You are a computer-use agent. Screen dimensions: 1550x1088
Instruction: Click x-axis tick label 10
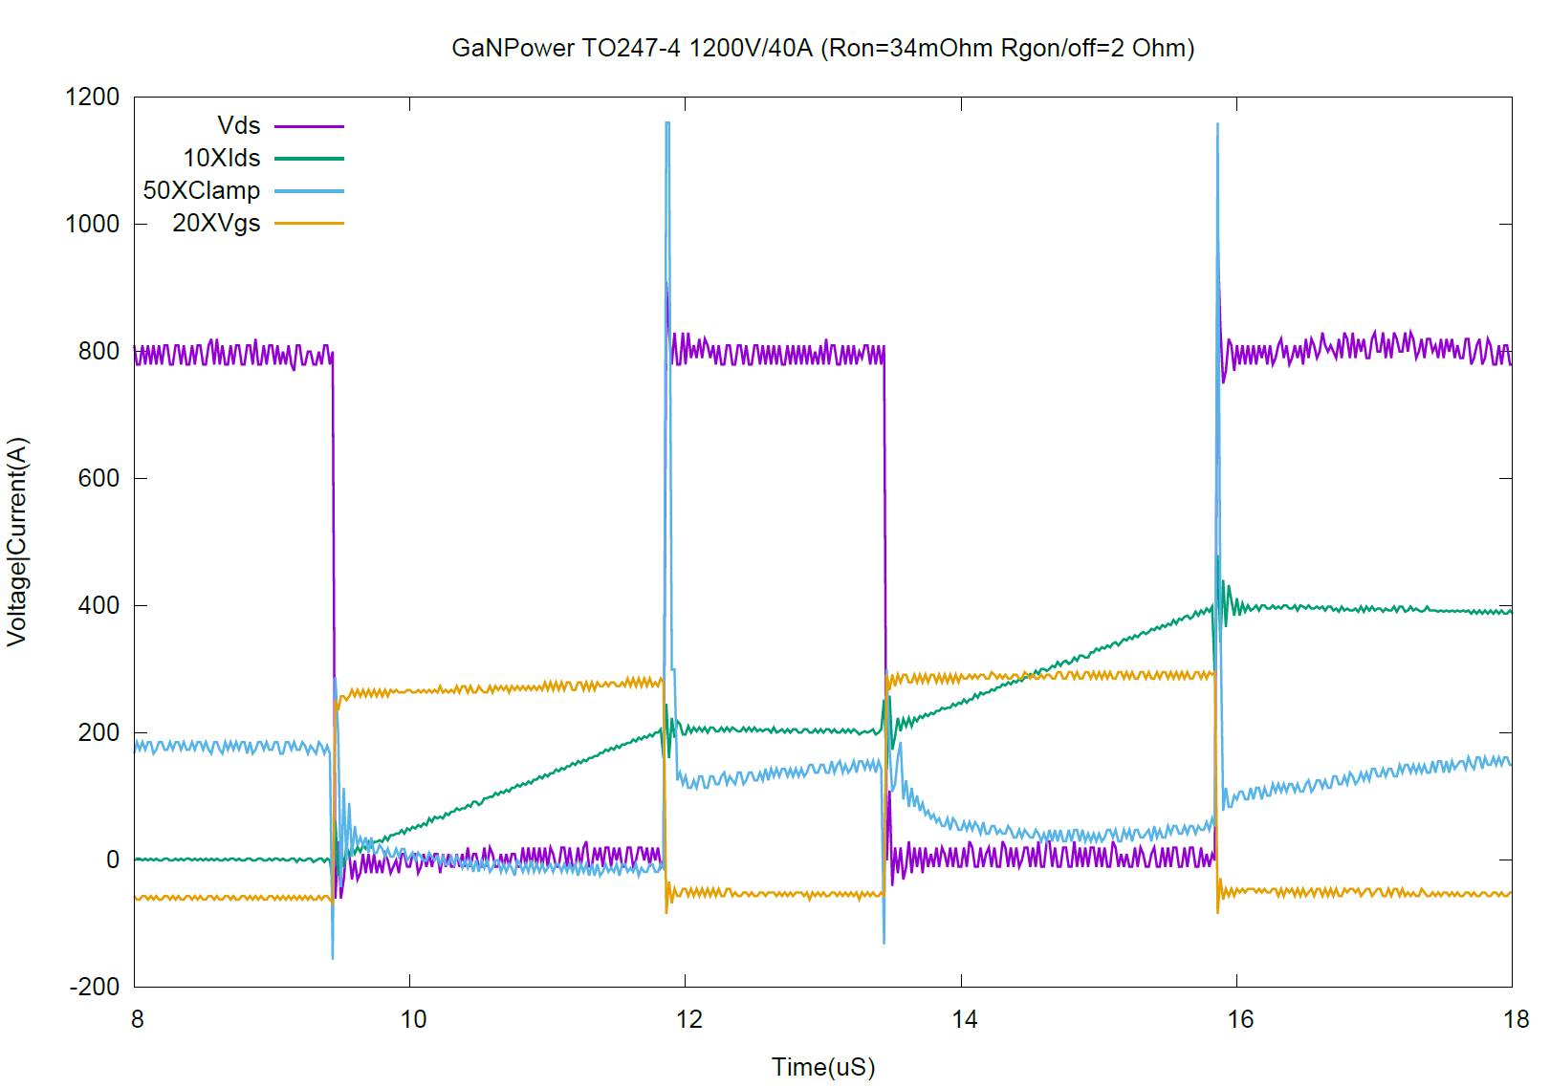tap(413, 1019)
